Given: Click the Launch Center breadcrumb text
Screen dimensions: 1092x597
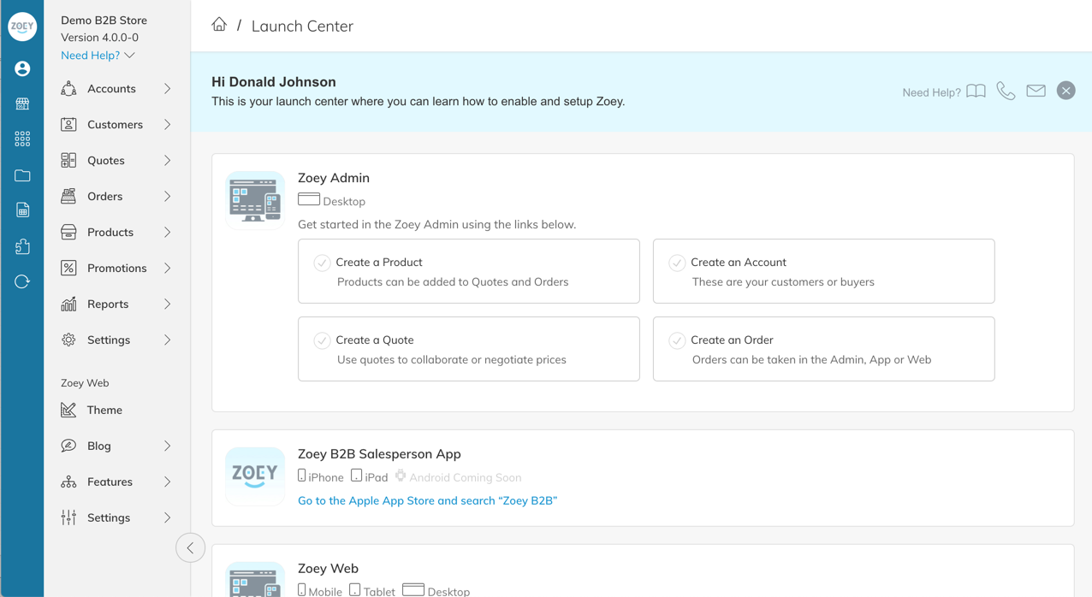Looking at the screenshot, I should tap(302, 26).
